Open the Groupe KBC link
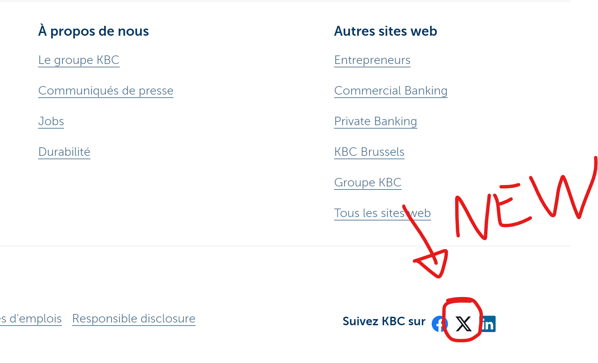The width and height of the screenshot is (598, 363). point(368,183)
